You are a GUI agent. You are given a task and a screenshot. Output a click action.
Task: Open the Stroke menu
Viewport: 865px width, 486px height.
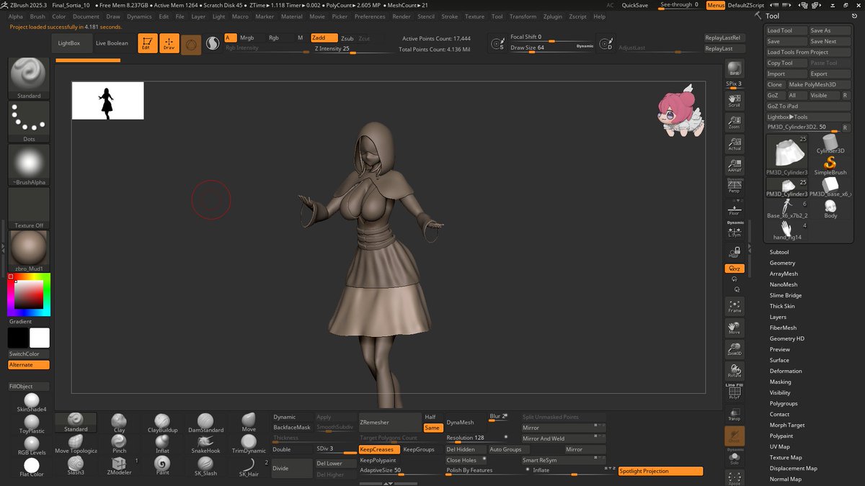tap(449, 16)
